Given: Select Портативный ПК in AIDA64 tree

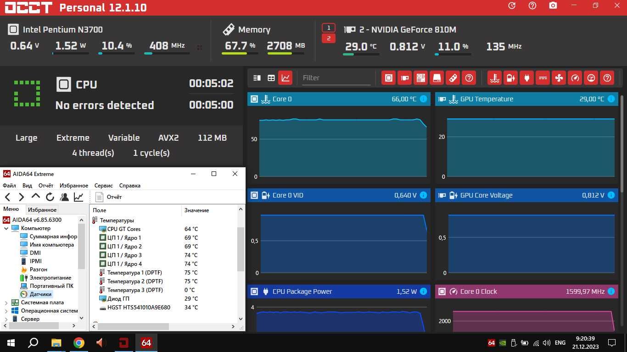Looking at the screenshot, I should [47, 286].
